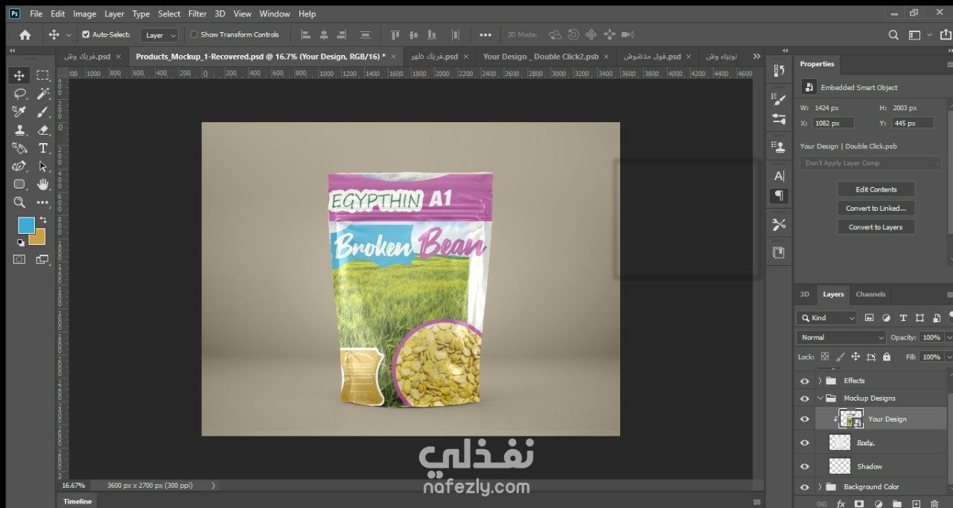The height and width of the screenshot is (508, 953).
Task: Hide the Background Color group
Action: tap(804, 487)
